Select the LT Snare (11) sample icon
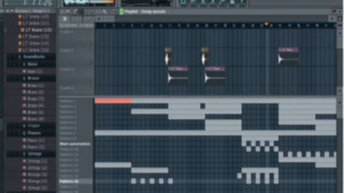 (x=20, y=23)
